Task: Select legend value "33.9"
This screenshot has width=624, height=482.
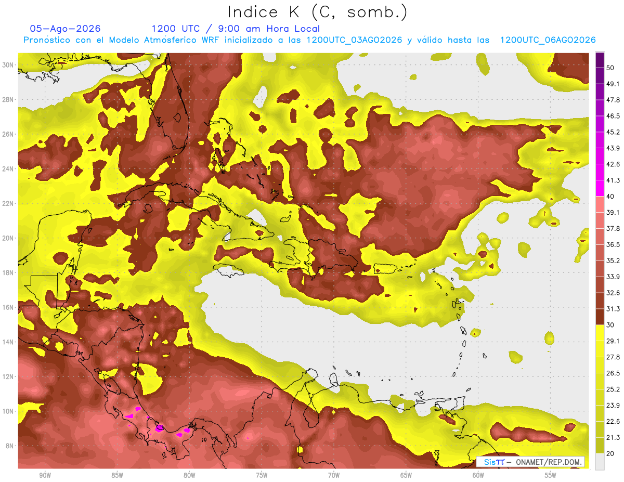Action: click(613, 277)
